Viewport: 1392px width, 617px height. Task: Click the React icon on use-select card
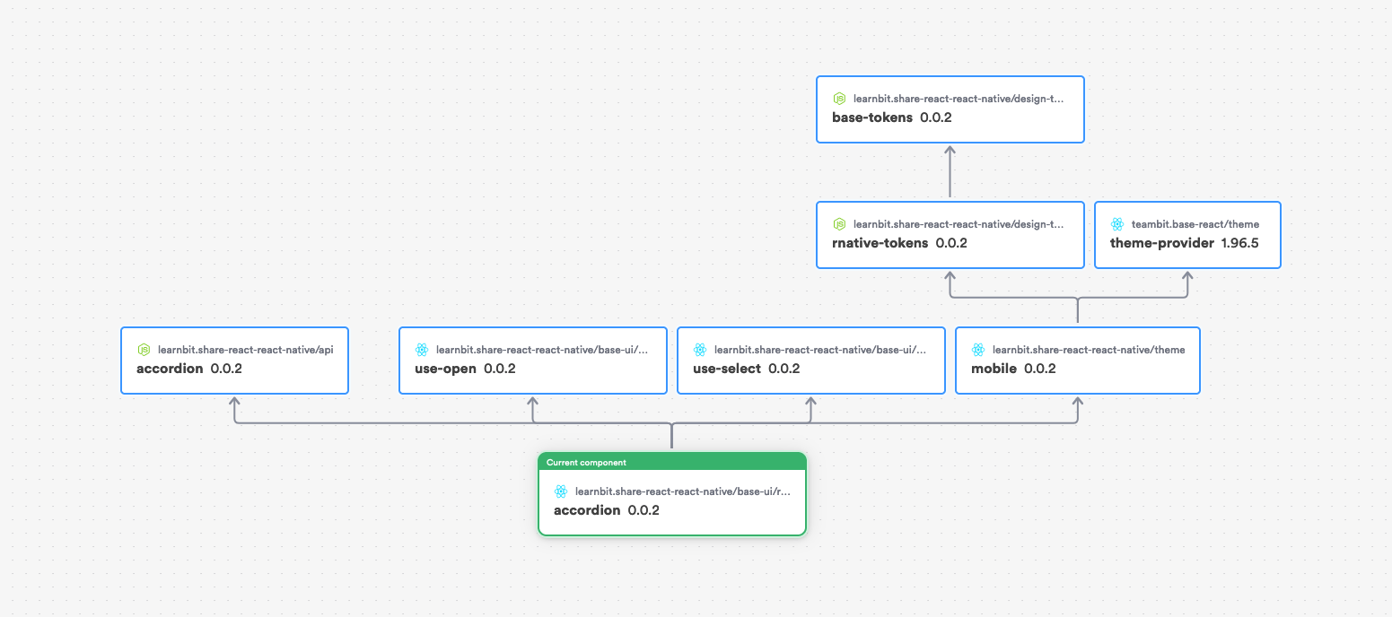tap(700, 350)
